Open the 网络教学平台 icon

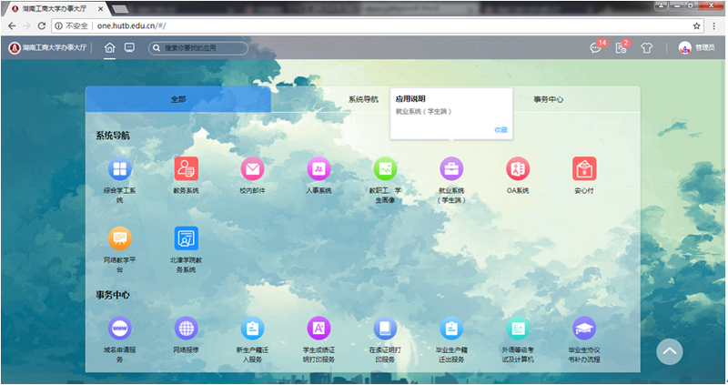click(x=120, y=238)
